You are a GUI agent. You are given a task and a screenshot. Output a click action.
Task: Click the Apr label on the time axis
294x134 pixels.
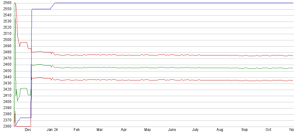[124, 130]
